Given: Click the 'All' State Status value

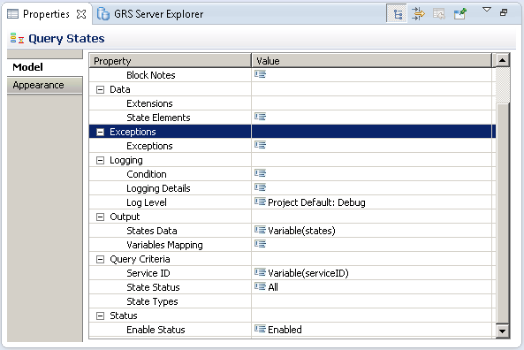Looking at the screenshot, I should pyautogui.click(x=273, y=287).
